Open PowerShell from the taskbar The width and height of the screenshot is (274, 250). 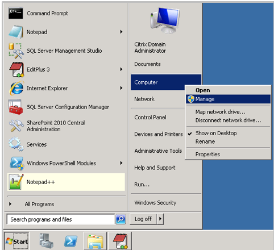pyautogui.click(x=70, y=241)
